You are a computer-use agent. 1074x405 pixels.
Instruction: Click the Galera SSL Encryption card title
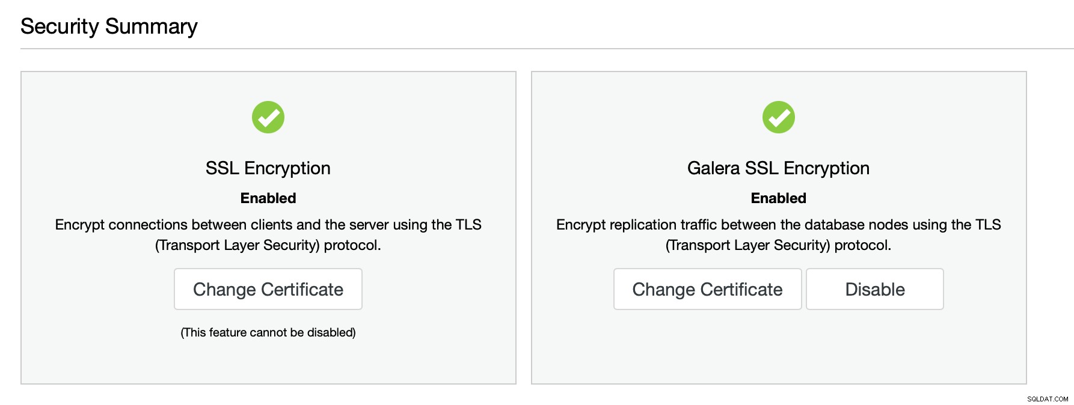click(779, 168)
